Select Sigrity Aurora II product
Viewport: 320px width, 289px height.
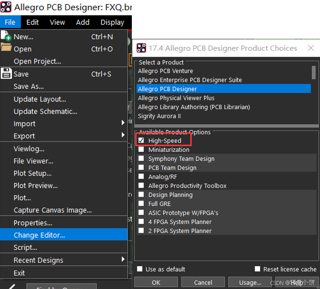223,116
